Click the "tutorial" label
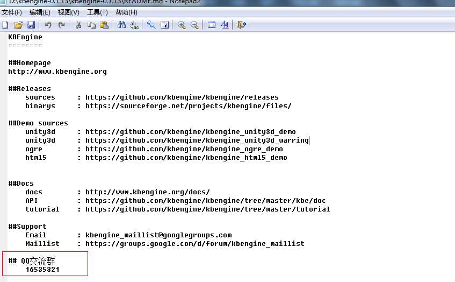 click(x=42, y=209)
